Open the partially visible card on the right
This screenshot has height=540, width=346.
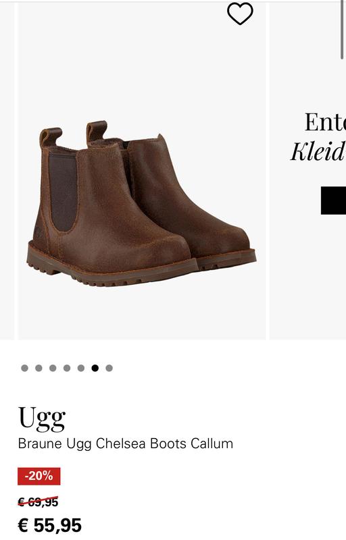[307, 171]
